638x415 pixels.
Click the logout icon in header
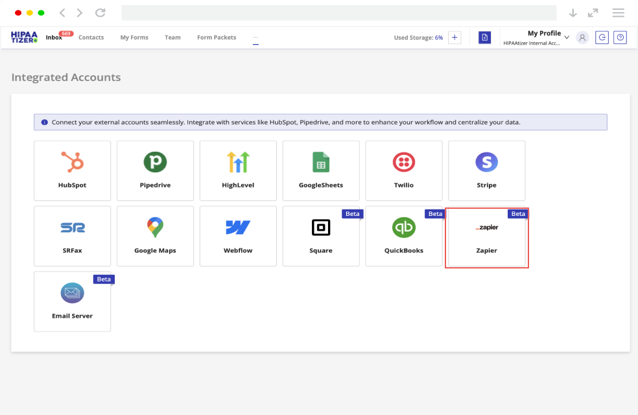(x=602, y=38)
